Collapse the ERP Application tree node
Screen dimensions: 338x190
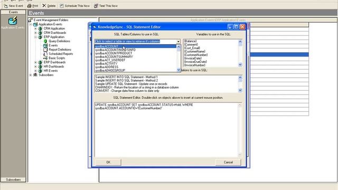tap(35, 37)
